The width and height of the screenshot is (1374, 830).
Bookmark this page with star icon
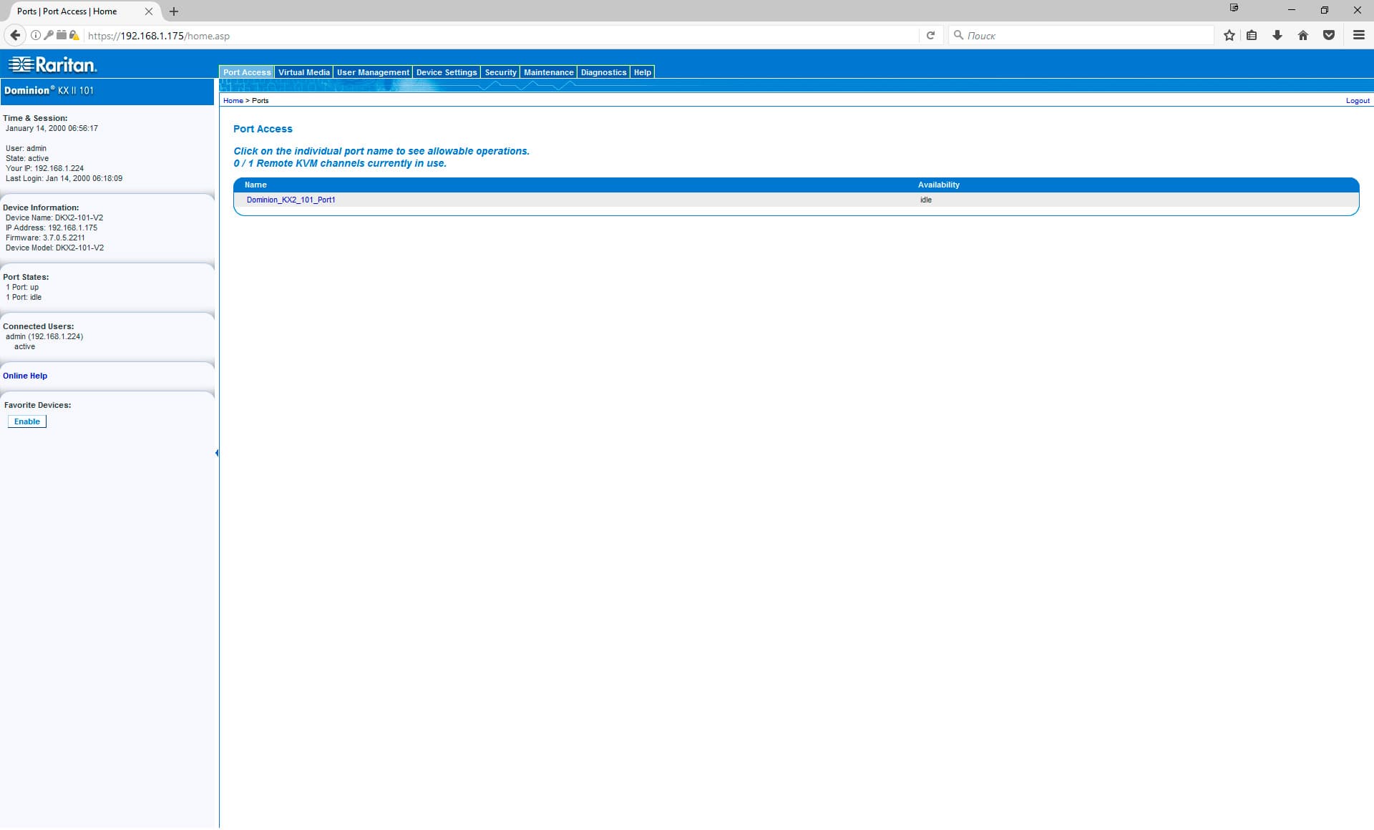tap(1229, 35)
